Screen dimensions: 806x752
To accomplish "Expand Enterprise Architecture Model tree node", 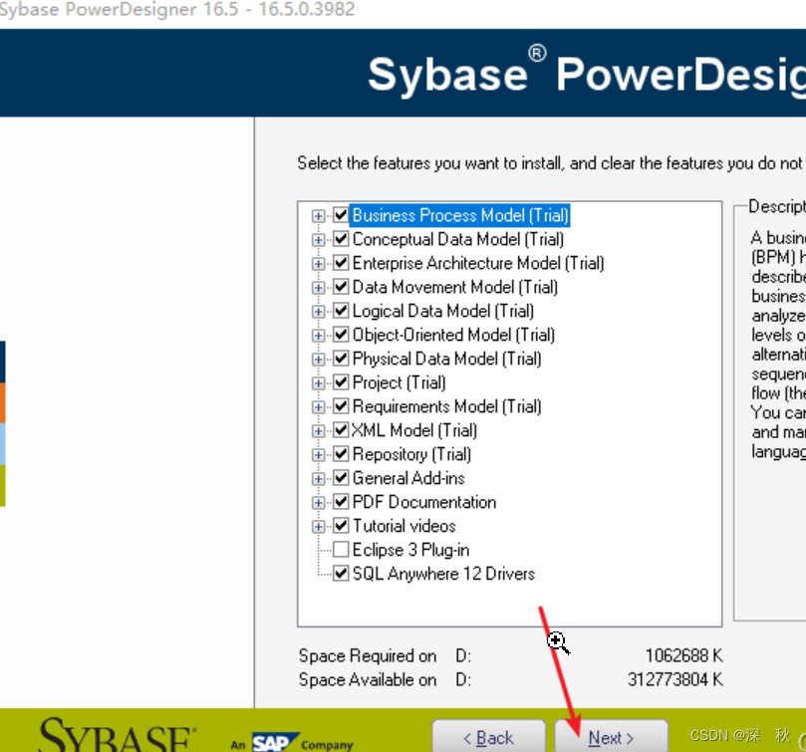I will tap(318, 264).
